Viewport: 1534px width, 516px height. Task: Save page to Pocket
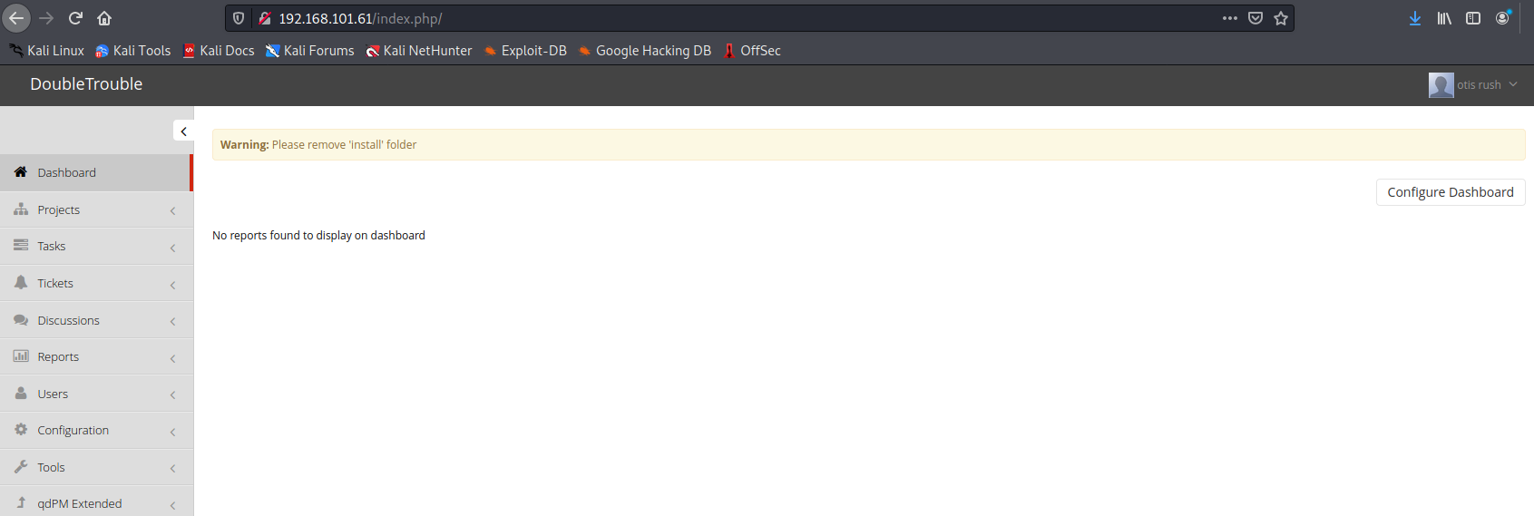coord(1256,18)
